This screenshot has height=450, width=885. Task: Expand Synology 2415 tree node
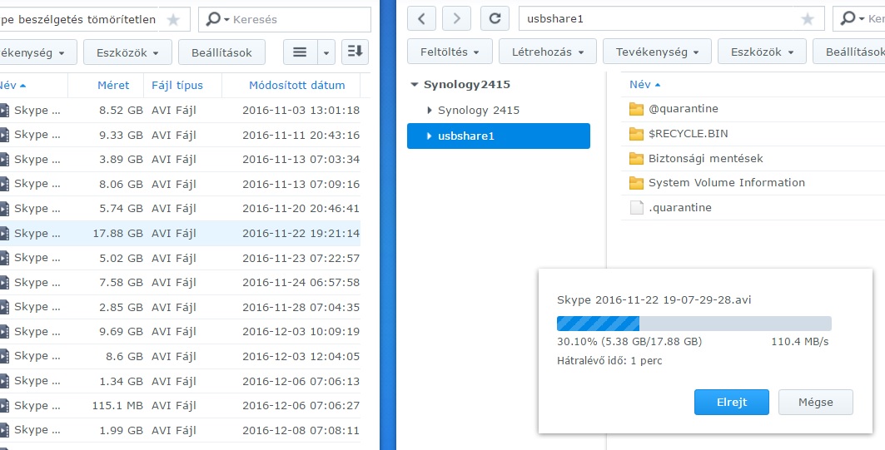click(x=430, y=111)
